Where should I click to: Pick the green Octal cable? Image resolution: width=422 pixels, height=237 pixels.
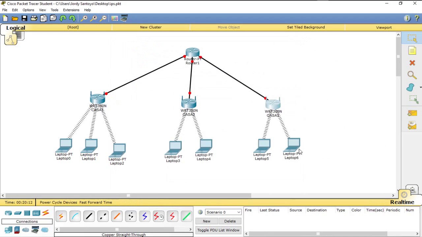pos(186,216)
